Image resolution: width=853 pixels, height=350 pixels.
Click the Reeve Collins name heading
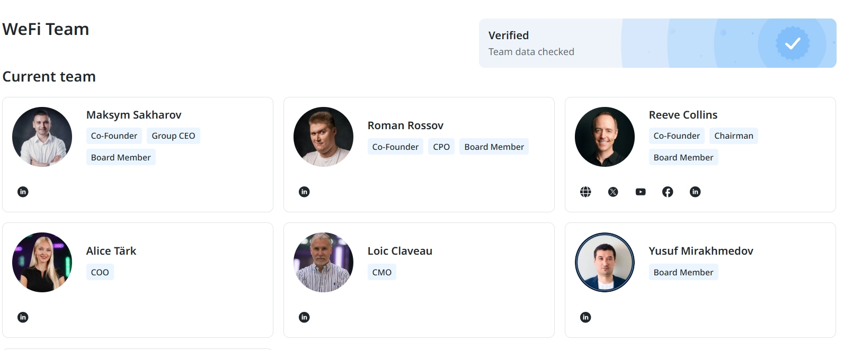[x=683, y=115]
